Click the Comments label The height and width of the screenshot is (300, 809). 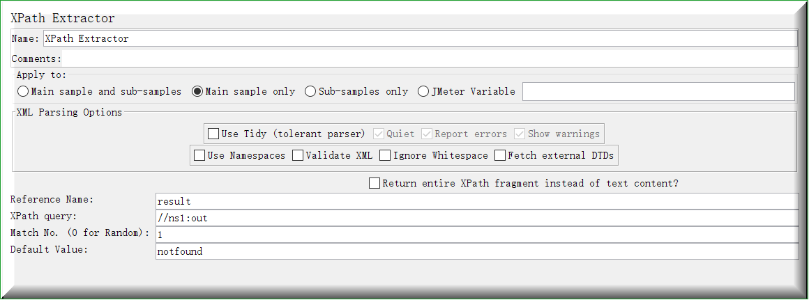[x=36, y=58]
